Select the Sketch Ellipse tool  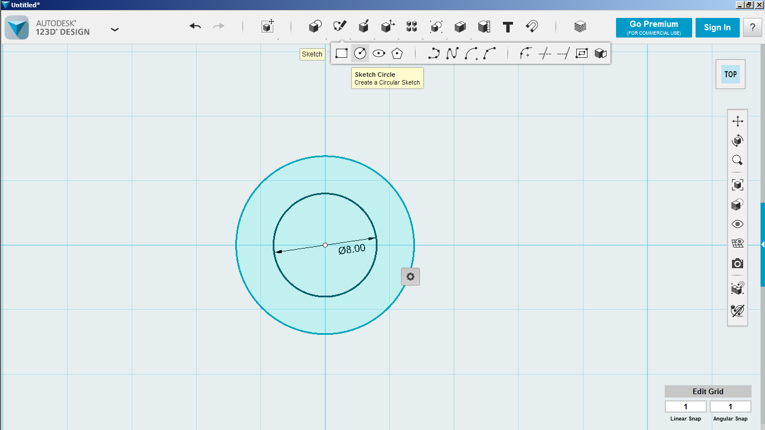pyautogui.click(x=379, y=53)
